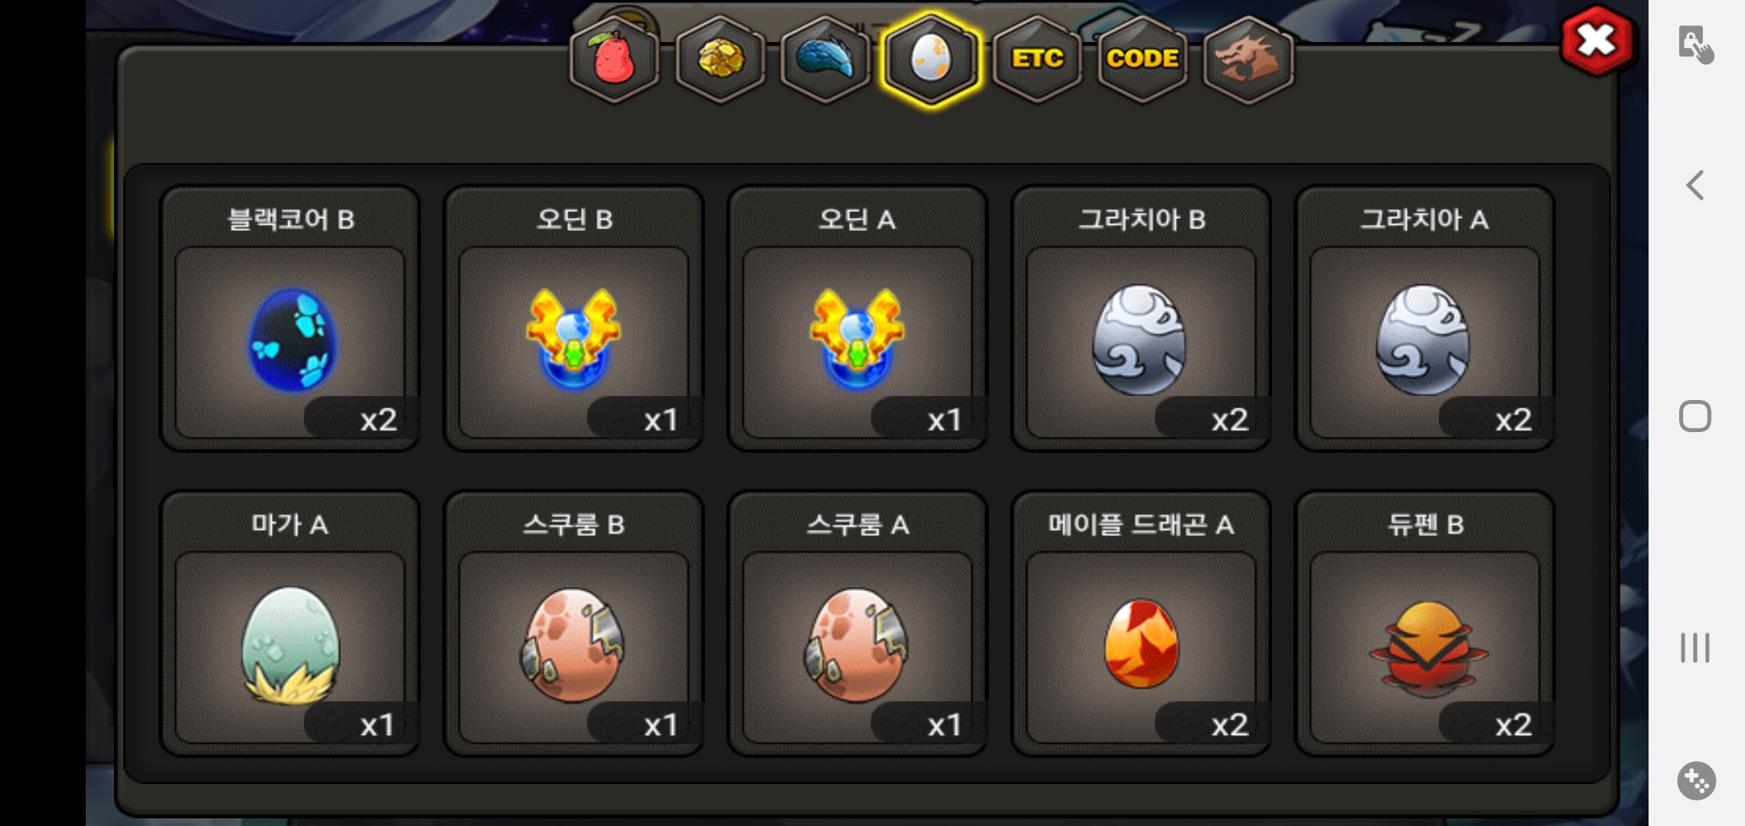This screenshot has width=1745, height=826.
Task: Tap the Android back arrow
Action: 1695,185
